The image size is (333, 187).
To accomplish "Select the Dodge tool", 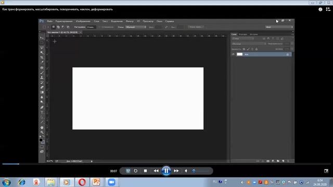I will point(42,102).
